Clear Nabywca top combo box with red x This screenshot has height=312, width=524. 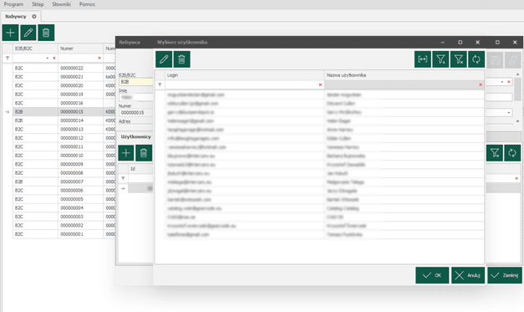pos(509,82)
